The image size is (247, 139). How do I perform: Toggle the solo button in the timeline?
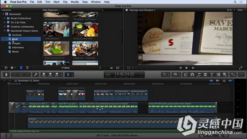(x=224, y=81)
